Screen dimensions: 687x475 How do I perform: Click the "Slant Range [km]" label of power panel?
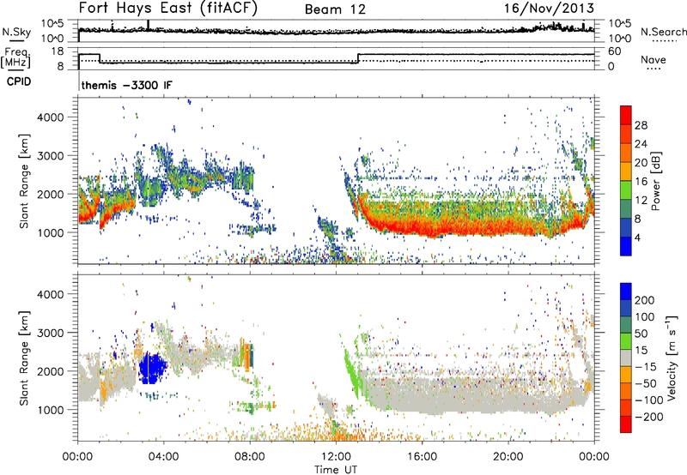tap(24, 181)
